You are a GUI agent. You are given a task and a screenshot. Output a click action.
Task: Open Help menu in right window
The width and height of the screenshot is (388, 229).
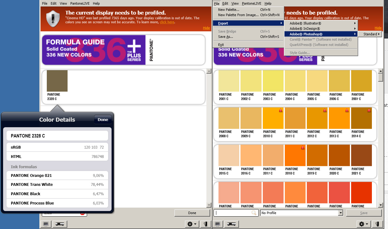pos(268,3)
